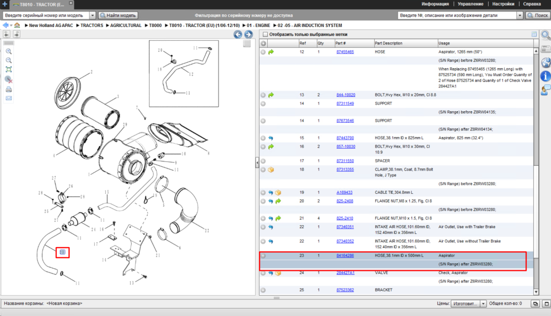Open the globe information icon in the right sidebar
551x316 pixels.
pos(545,63)
